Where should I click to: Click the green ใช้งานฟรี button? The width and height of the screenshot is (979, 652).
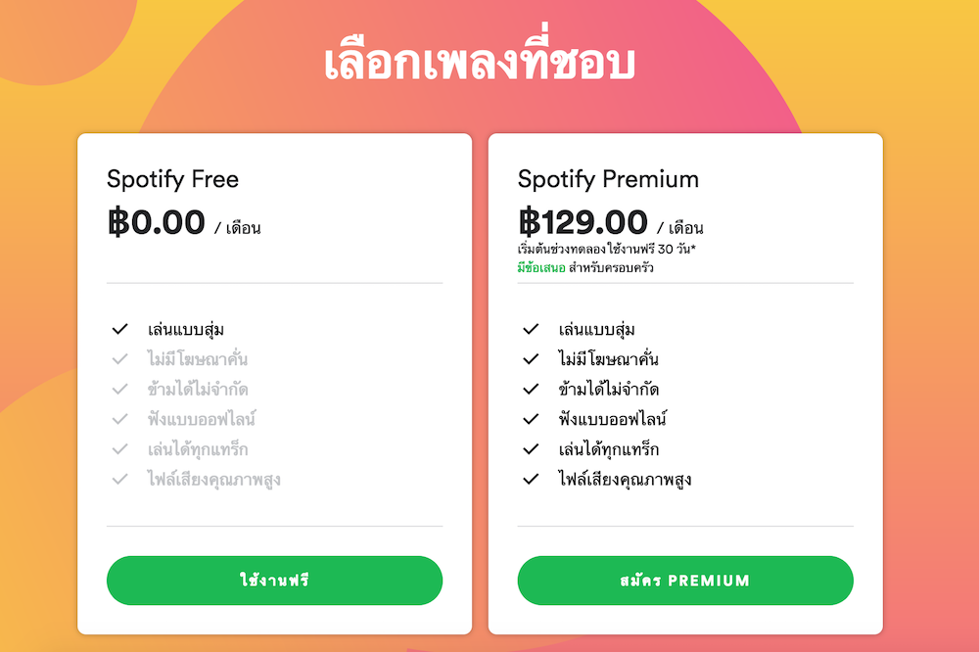pos(274,581)
